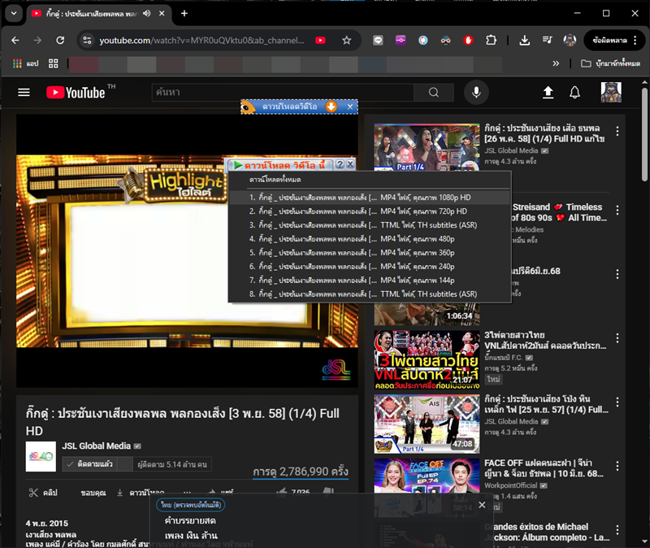The width and height of the screenshot is (650, 548).
Task: Click the Highlight video player
Action: [187, 251]
